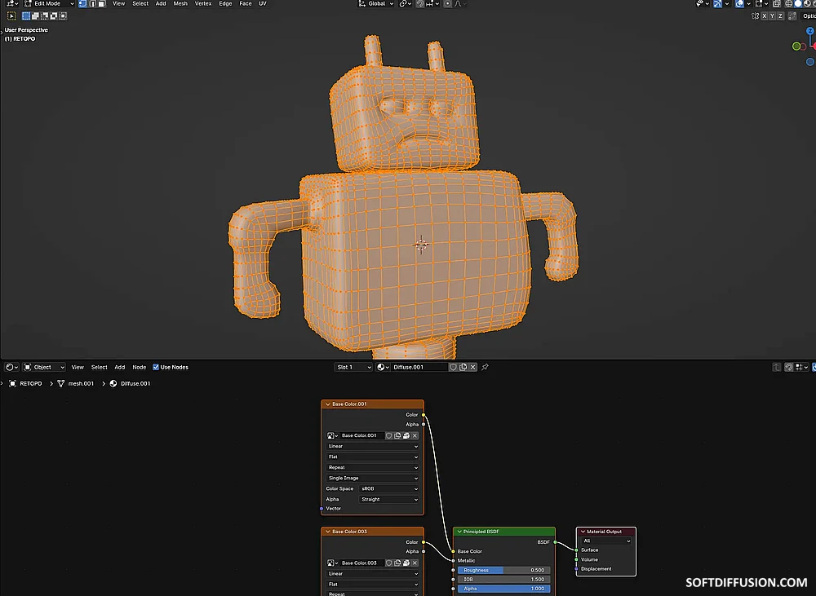Switch to face select mode
This screenshot has width=816, height=596.
pyautogui.click(x=102, y=3)
